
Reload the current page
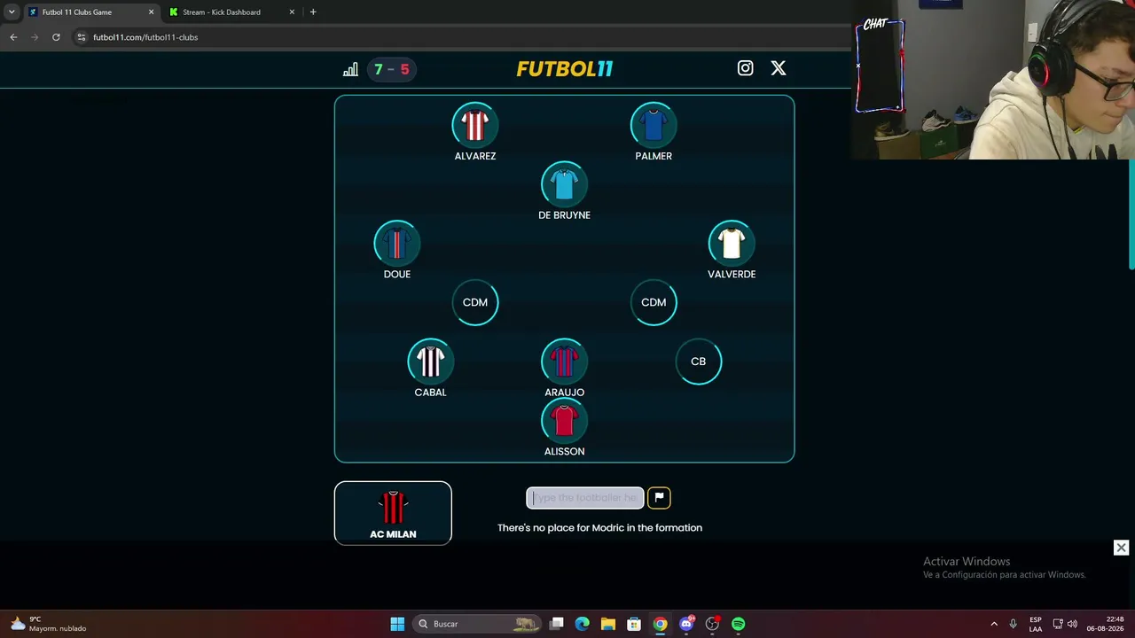(x=56, y=37)
